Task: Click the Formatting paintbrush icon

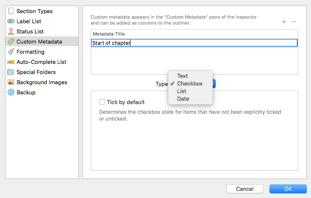Action: point(11,52)
